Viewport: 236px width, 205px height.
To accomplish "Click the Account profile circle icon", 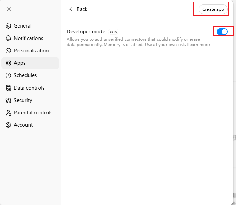I will [x=8, y=125].
